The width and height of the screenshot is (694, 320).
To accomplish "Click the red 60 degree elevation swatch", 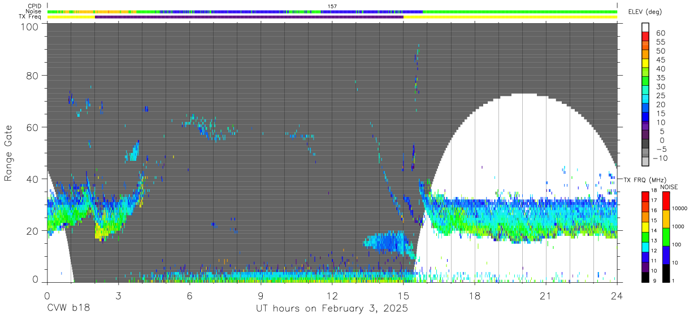I will click(646, 36).
